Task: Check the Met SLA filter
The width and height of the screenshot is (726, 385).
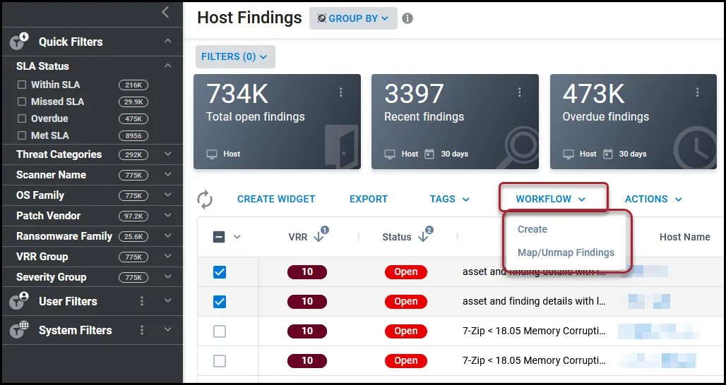Action: click(x=22, y=135)
